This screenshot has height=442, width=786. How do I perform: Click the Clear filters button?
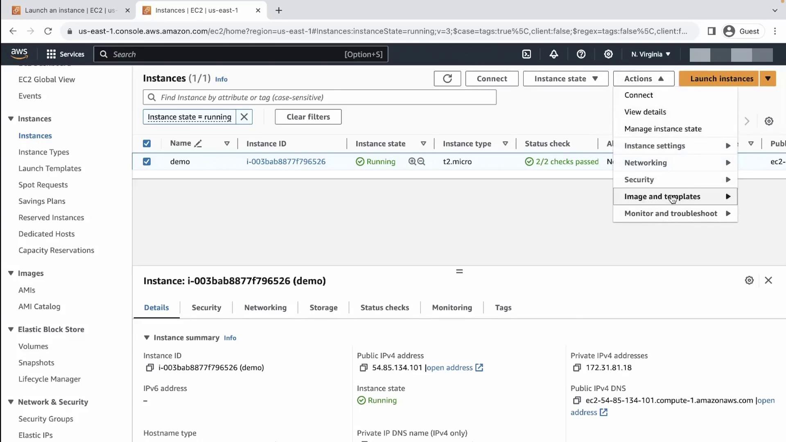308,117
